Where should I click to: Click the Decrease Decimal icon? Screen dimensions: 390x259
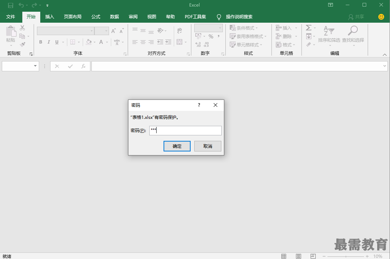pos(206,45)
